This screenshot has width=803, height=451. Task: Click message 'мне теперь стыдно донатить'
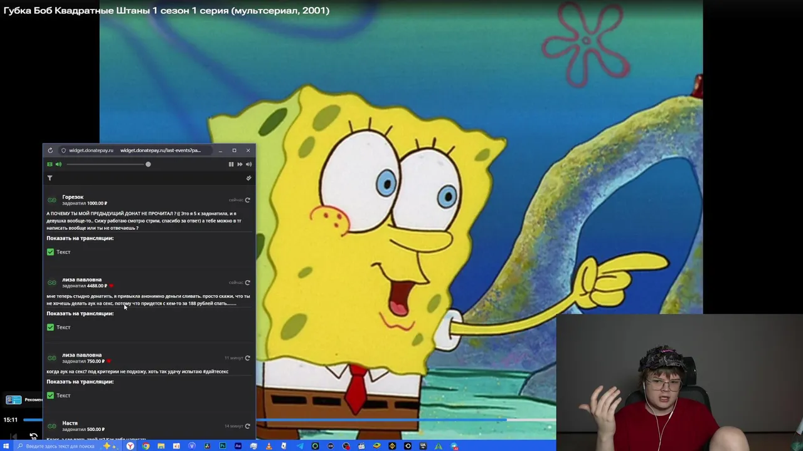tap(148, 299)
